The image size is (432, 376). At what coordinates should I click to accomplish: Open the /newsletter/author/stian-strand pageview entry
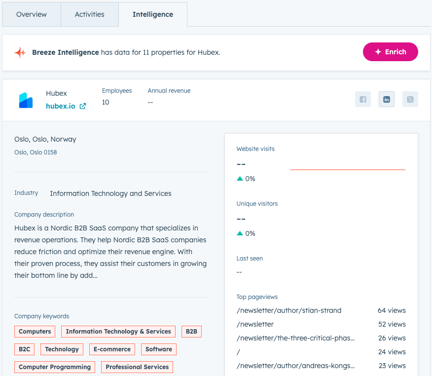(x=288, y=310)
